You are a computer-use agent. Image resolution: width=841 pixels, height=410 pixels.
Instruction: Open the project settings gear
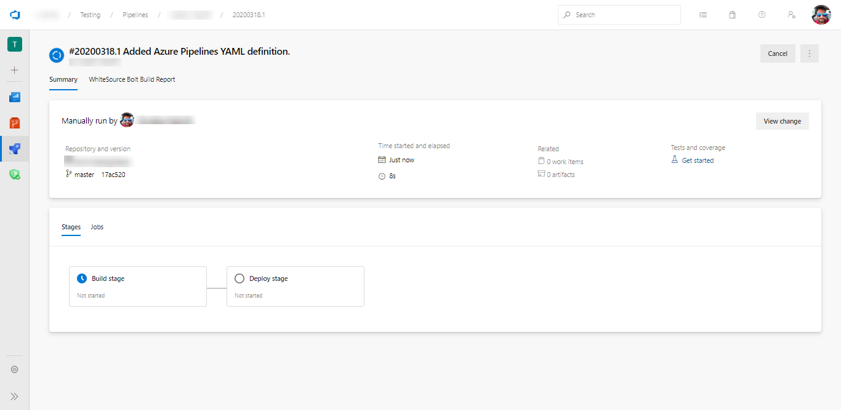click(14, 369)
